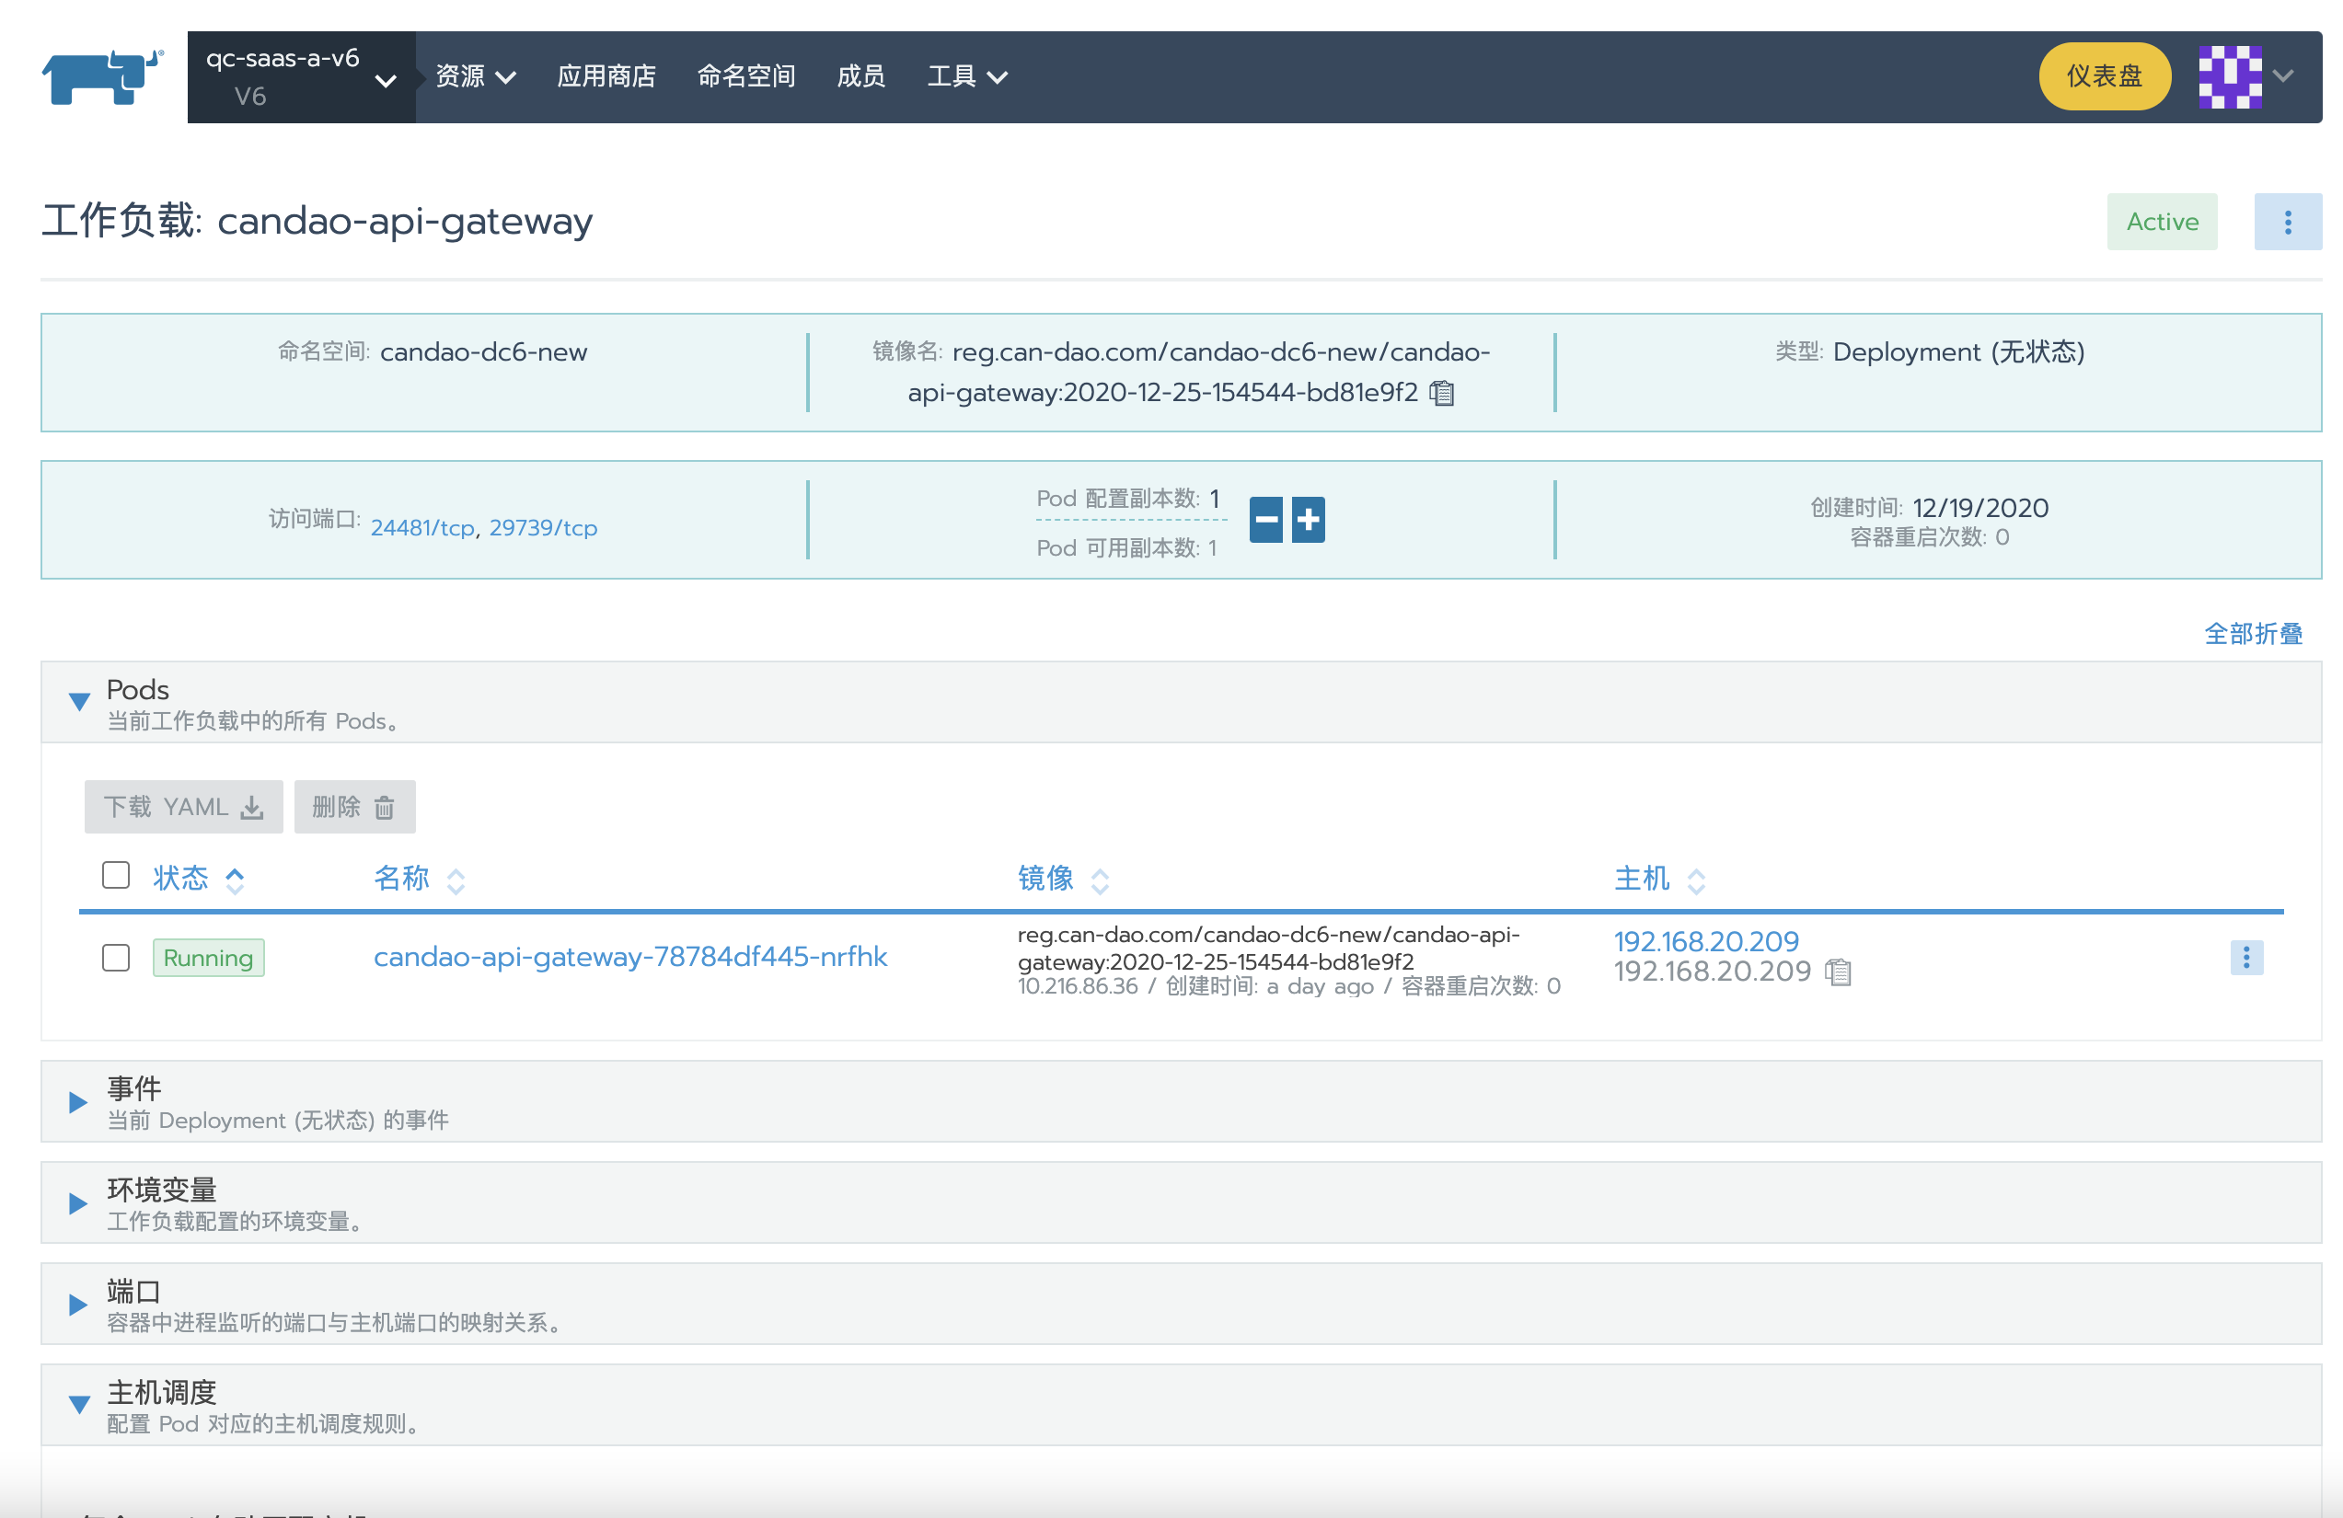
Task: Open workload three-dot actions menu
Action: click(2287, 223)
